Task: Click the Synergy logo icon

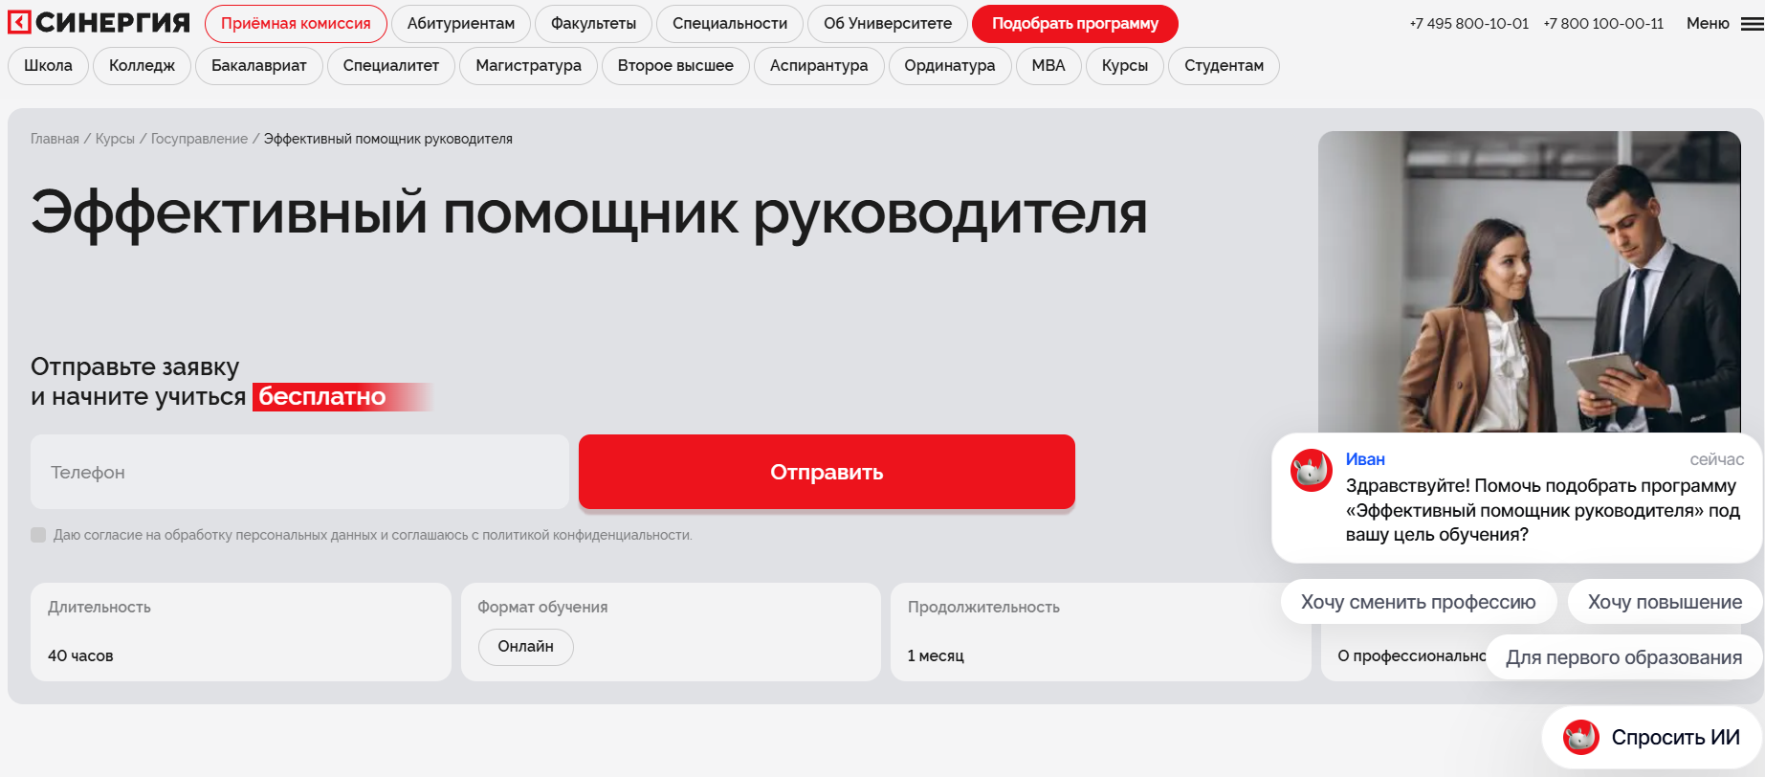Action: point(20,22)
